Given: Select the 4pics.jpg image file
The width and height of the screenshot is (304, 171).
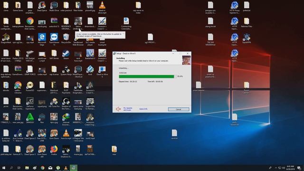Looking at the screenshot, I should coord(54,118).
